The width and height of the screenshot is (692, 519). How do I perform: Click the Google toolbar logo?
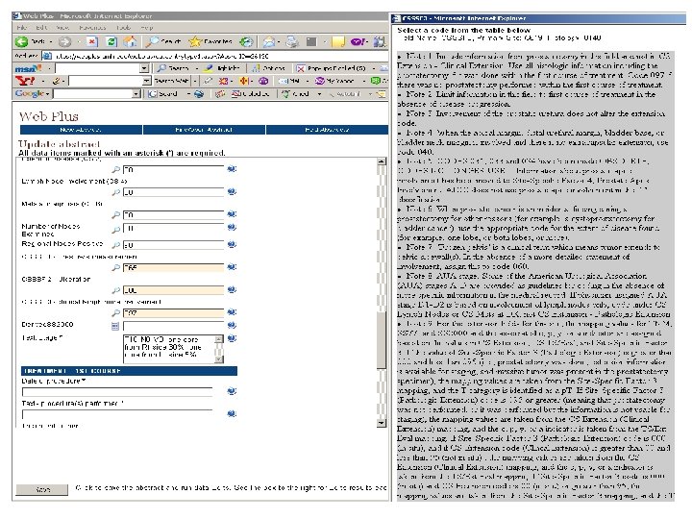30,93
